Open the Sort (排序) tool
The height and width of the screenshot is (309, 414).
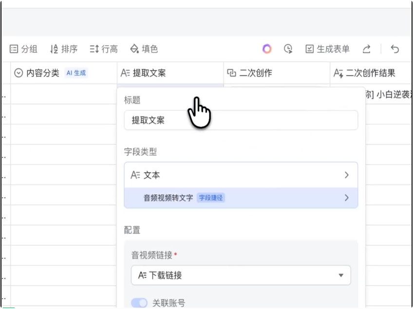click(x=63, y=49)
